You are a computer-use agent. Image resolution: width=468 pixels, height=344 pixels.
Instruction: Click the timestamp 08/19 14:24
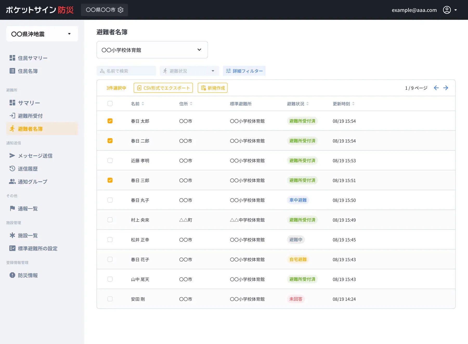pyautogui.click(x=344, y=299)
